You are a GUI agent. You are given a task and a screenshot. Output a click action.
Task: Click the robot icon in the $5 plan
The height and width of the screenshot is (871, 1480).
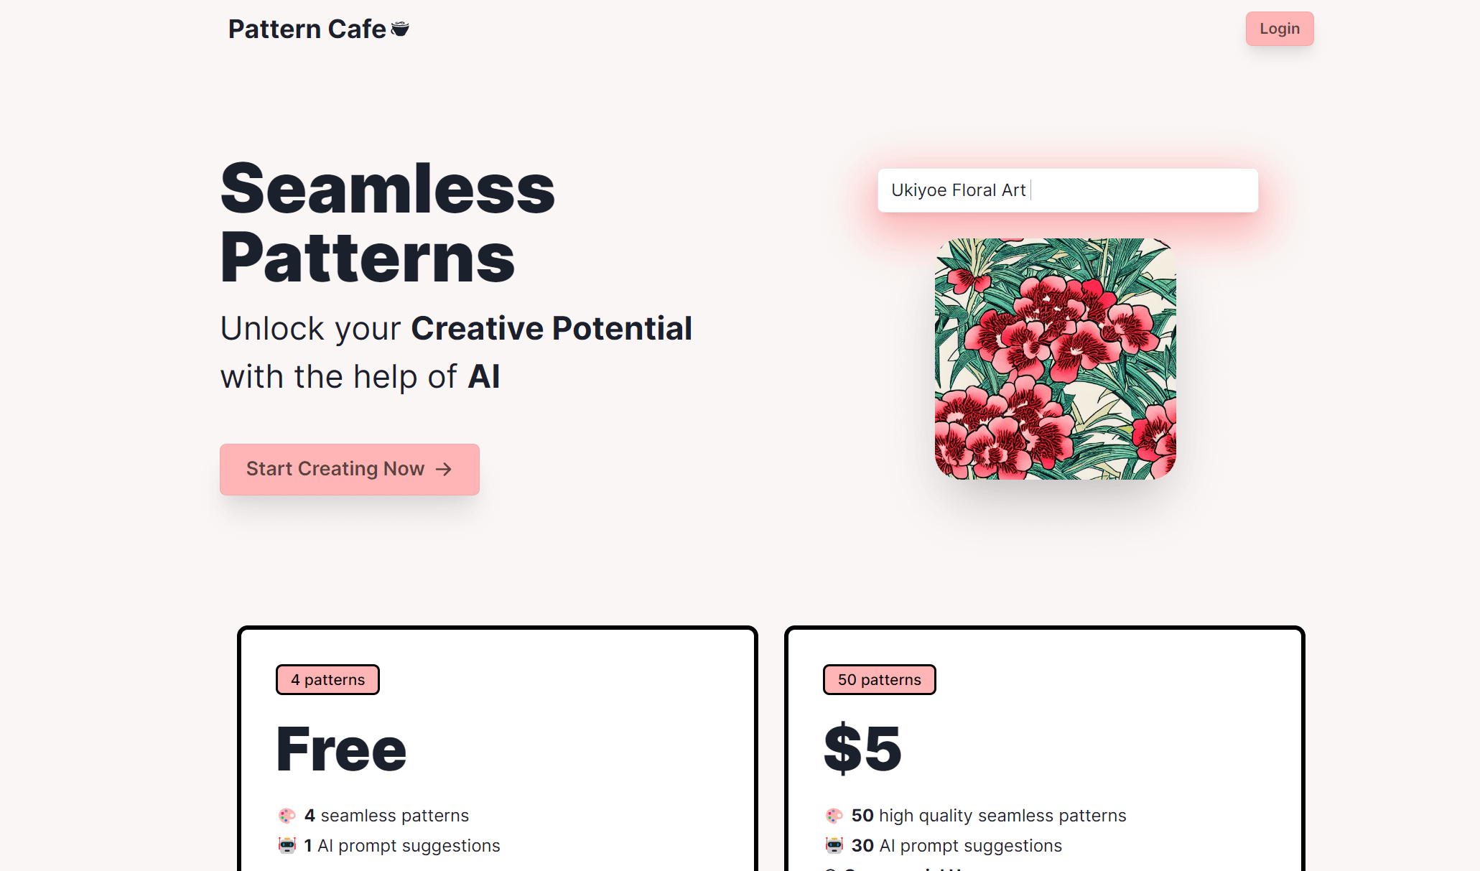pos(834,846)
